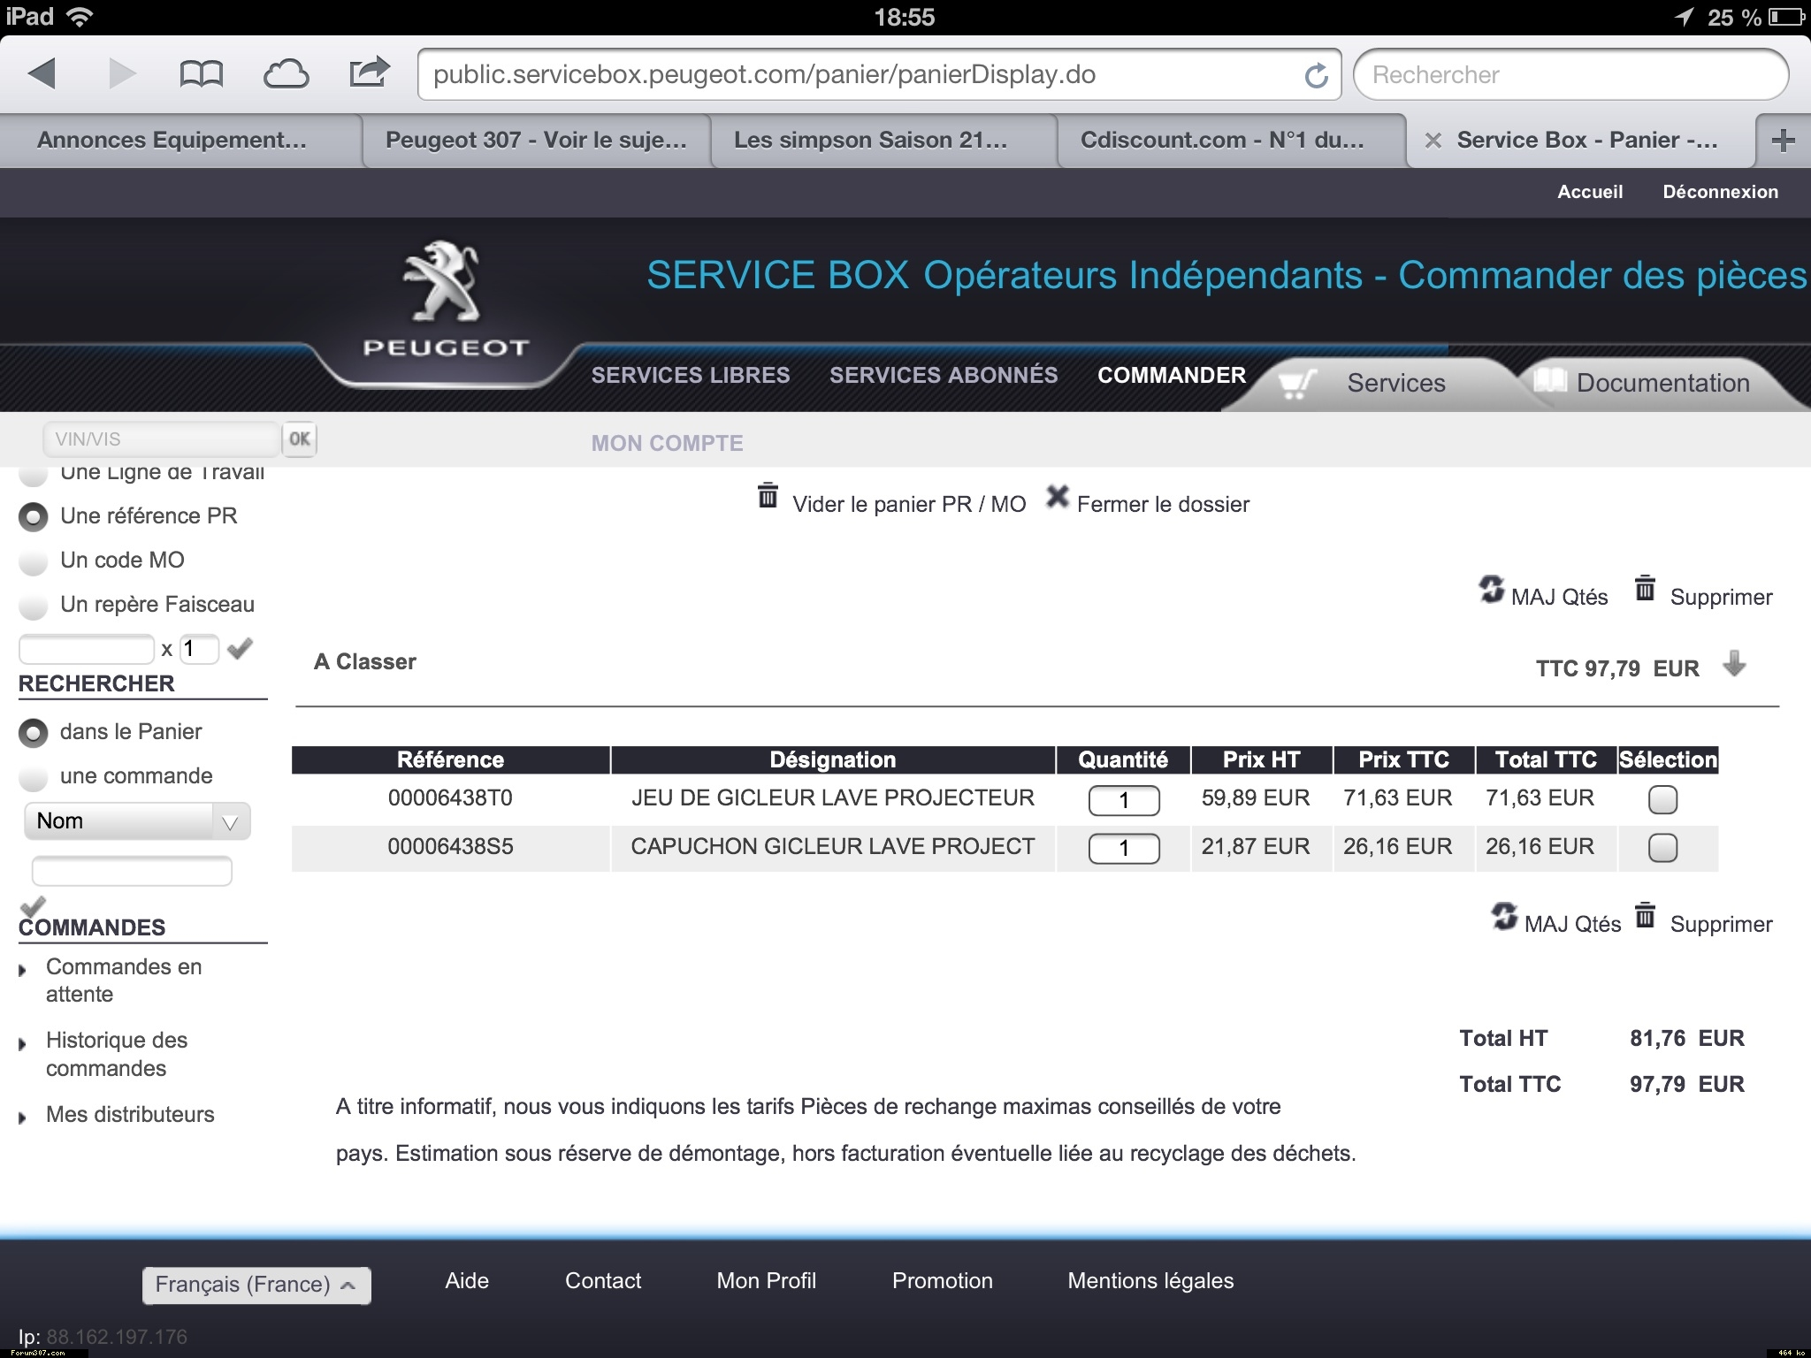Open the SERVICES ABONNÉS menu
The height and width of the screenshot is (1358, 1811).
click(x=943, y=375)
